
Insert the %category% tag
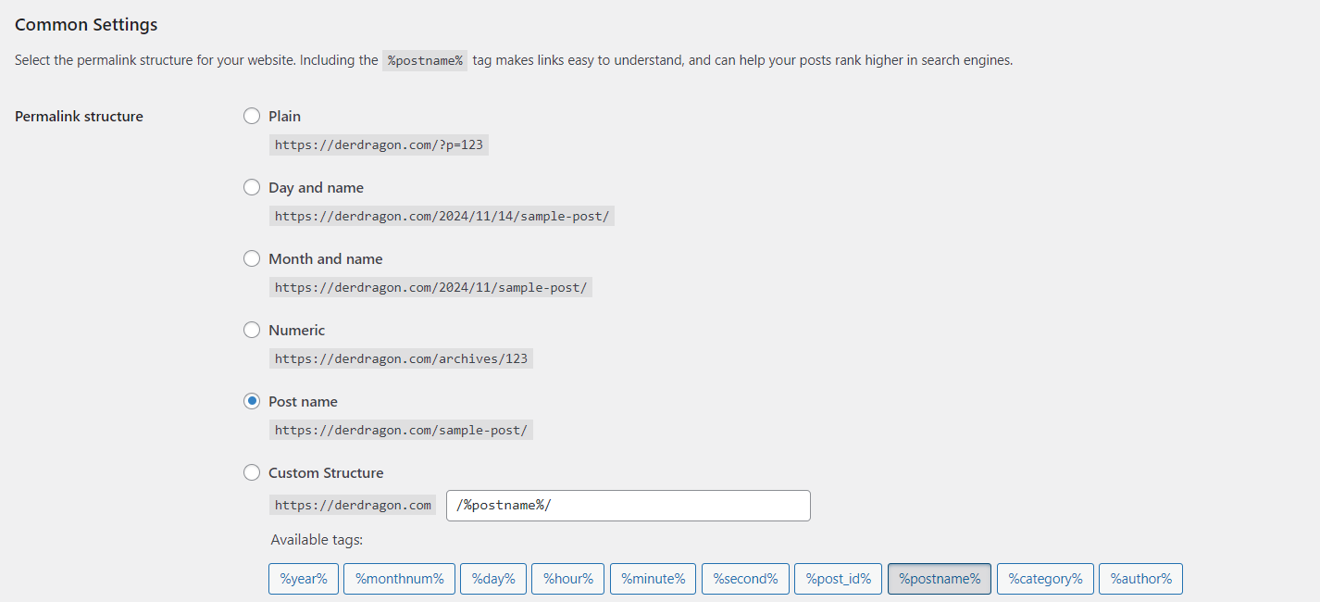click(x=1044, y=578)
